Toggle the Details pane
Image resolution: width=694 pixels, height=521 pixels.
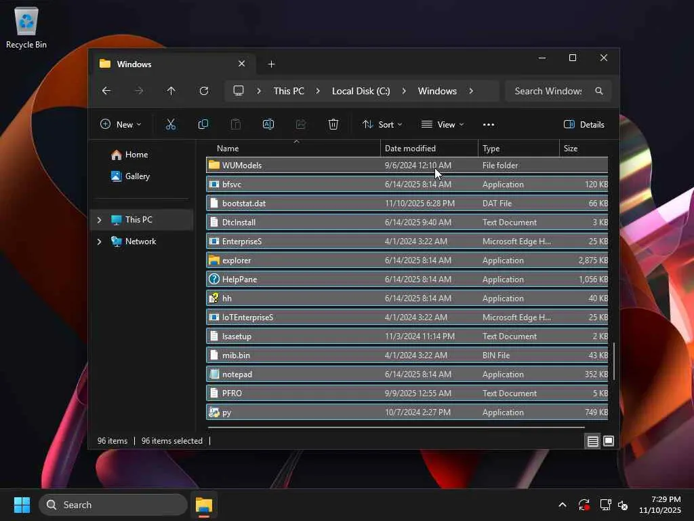pyautogui.click(x=584, y=125)
